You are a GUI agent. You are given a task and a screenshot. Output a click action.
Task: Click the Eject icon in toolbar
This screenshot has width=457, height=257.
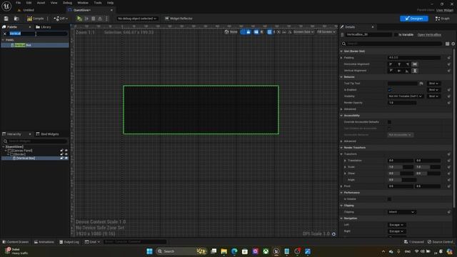tap(100, 19)
